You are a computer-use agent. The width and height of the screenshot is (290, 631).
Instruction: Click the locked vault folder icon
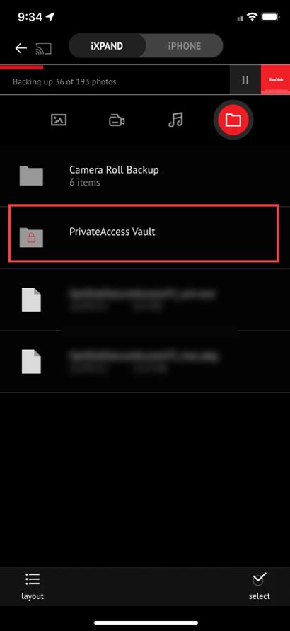[31, 237]
